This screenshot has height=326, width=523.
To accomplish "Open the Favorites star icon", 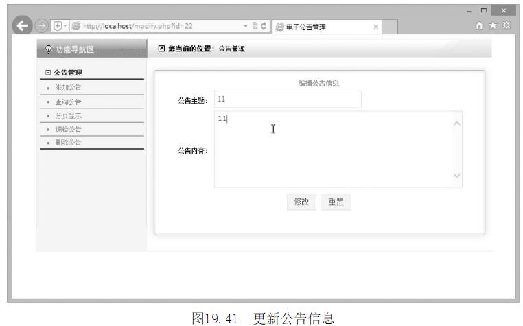I will pyautogui.click(x=496, y=26).
